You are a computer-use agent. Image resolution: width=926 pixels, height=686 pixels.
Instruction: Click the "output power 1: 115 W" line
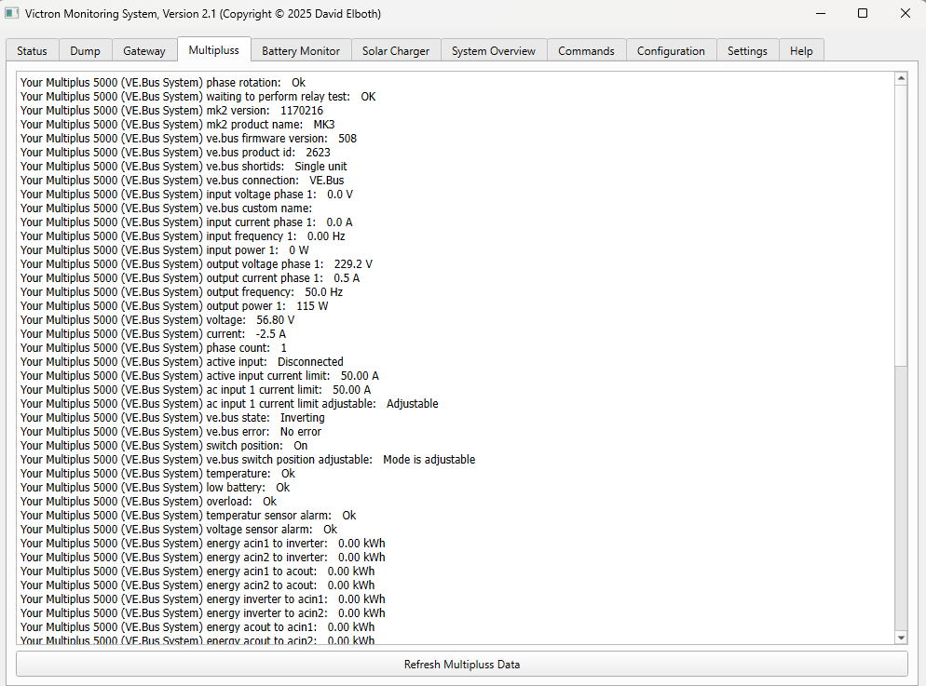point(174,306)
